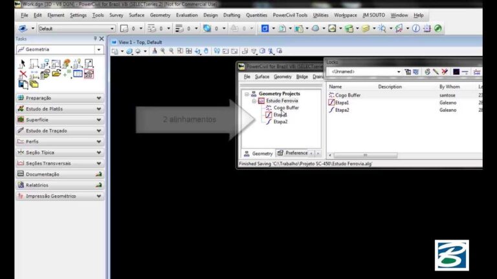Click the green globe icon at the toolbar end
The image size is (497, 279).
pos(437,28)
